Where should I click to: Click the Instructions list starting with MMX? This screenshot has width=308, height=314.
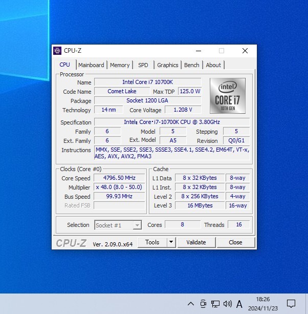[172, 153]
